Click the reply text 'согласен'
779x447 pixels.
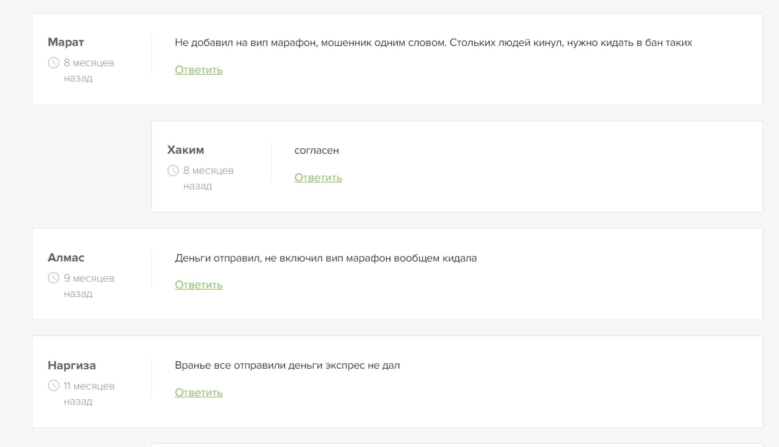pos(316,151)
